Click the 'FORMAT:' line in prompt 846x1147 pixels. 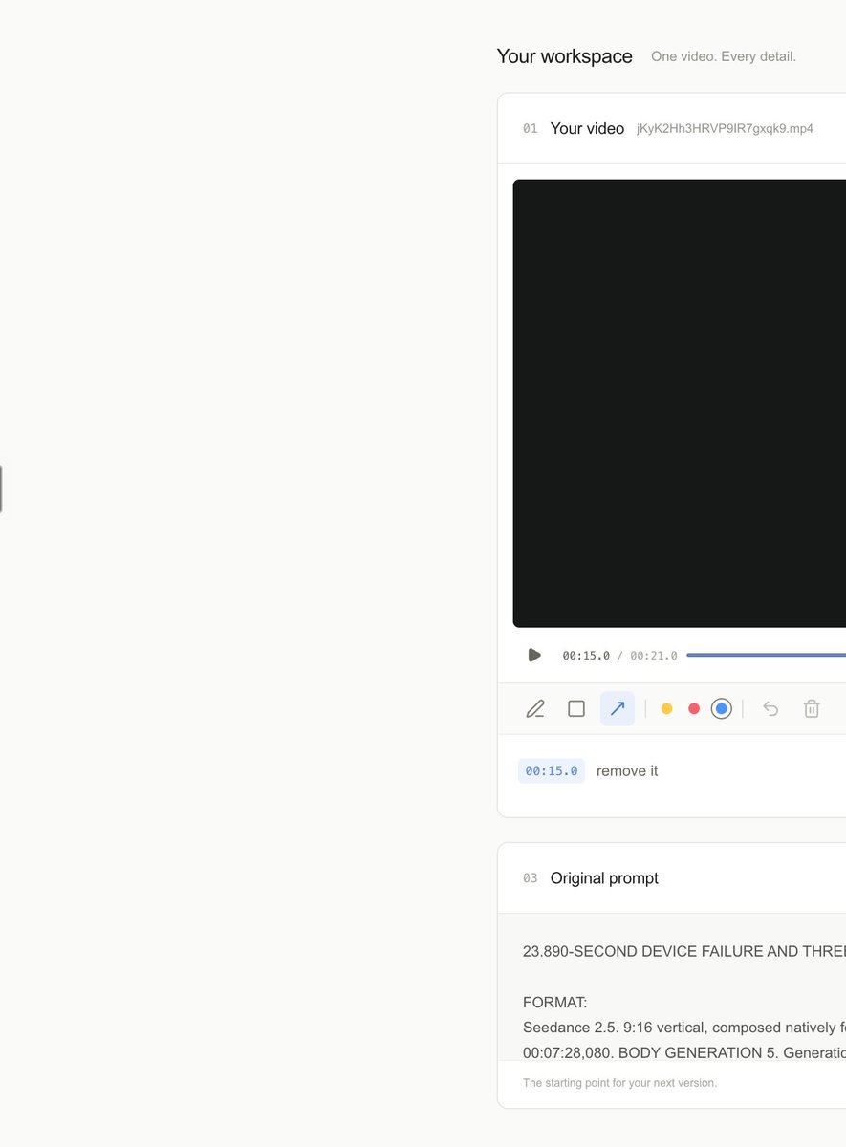tap(554, 1003)
